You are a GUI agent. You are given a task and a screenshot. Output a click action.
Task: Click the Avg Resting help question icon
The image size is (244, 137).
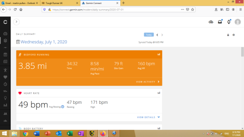point(63,107)
